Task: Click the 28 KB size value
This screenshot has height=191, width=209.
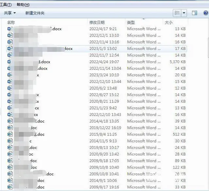Action: 180,154
